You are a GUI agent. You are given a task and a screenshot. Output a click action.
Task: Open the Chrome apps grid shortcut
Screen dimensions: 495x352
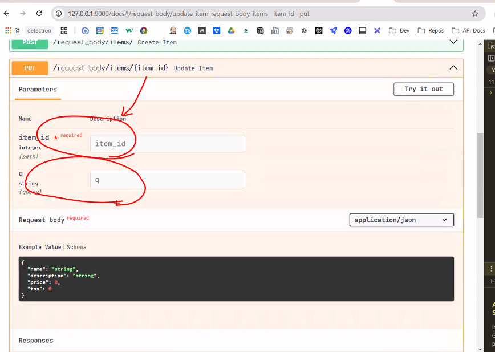coord(9,30)
